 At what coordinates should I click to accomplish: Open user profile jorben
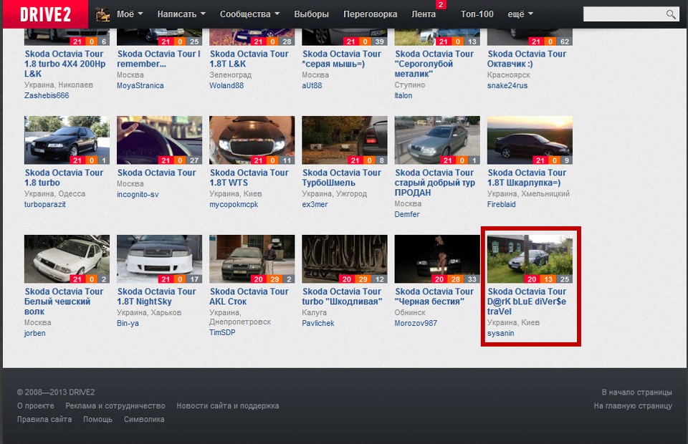(34, 333)
